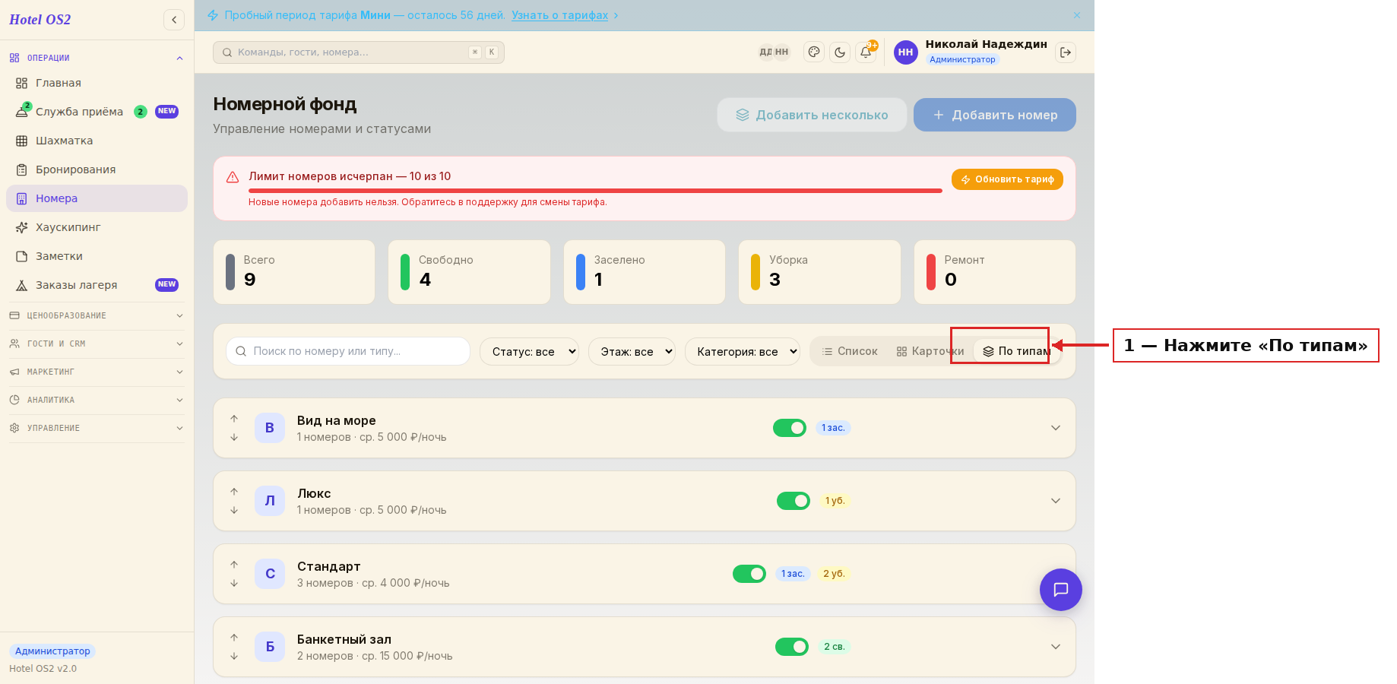Expand the Люкс room type row

(1056, 501)
